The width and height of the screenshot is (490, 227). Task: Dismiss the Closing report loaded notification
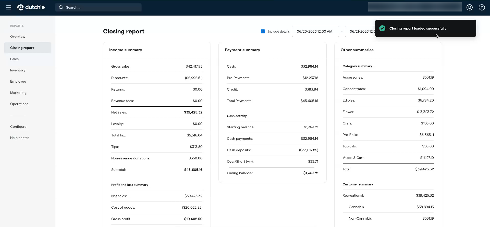pyautogui.click(x=425, y=28)
